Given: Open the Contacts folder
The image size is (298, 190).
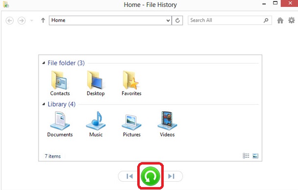Looking at the screenshot, I should [x=60, y=83].
